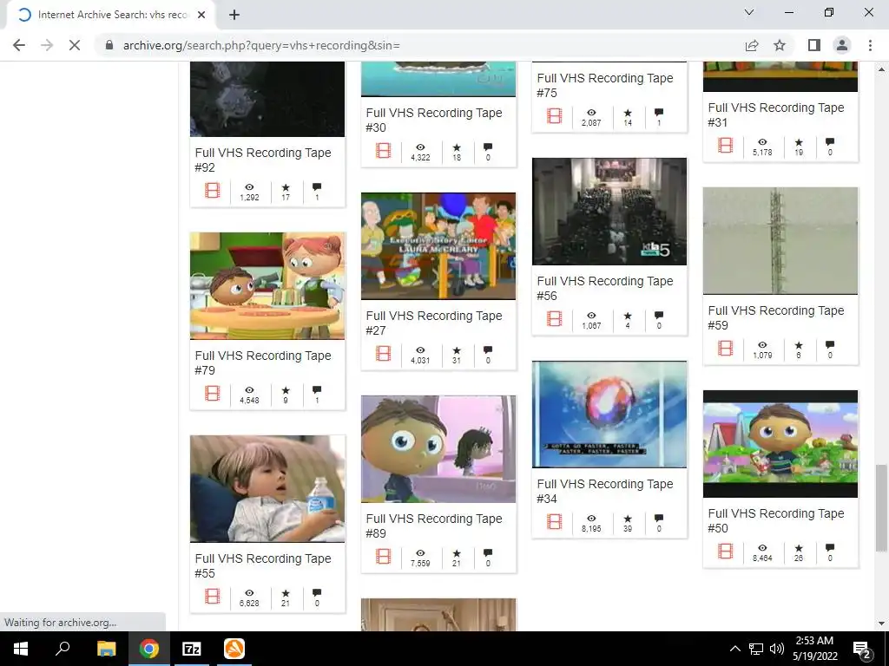Open Windows Start menu

click(21, 649)
